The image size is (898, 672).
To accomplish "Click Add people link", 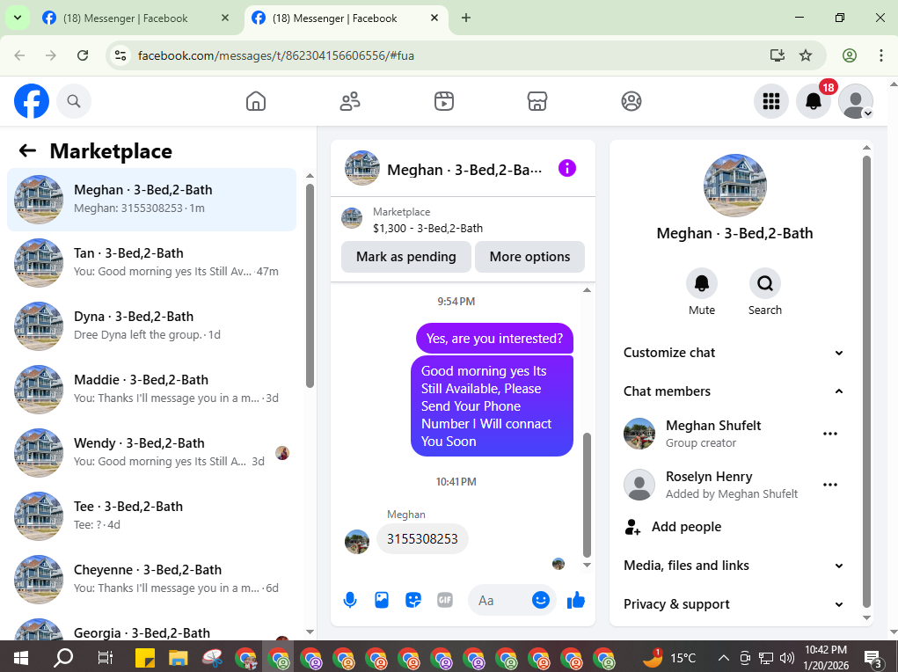I will point(686,527).
